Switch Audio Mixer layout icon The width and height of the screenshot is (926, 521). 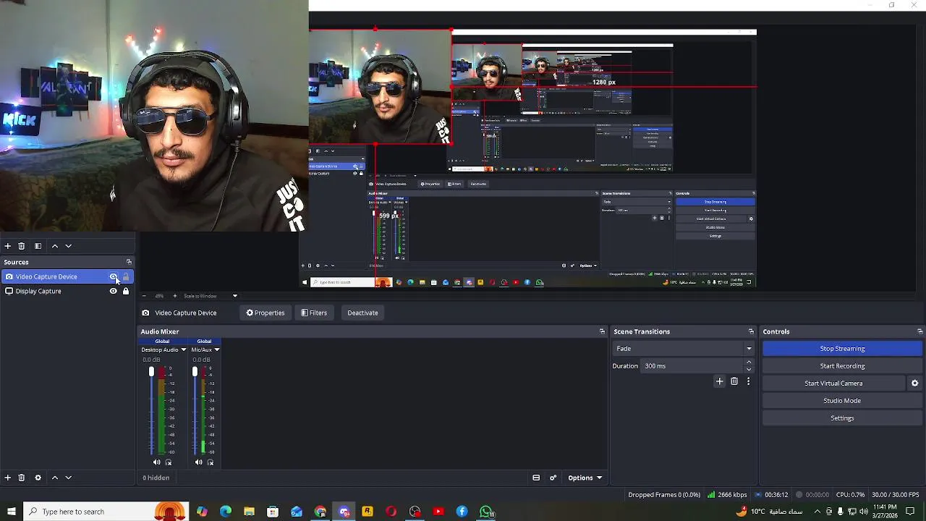(536, 478)
